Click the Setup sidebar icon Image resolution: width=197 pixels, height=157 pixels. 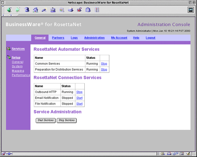(9, 57)
